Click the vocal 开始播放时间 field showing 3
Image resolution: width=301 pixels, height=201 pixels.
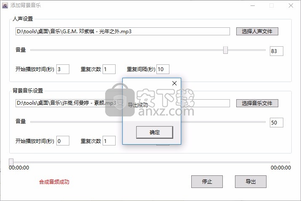[x=63, y=69]
